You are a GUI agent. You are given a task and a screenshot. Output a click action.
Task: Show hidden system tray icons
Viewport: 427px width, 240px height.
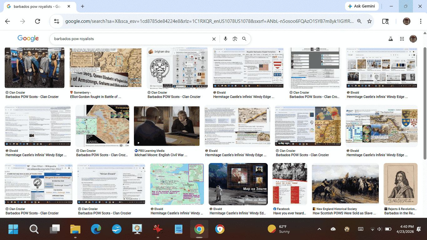point(319,229)
